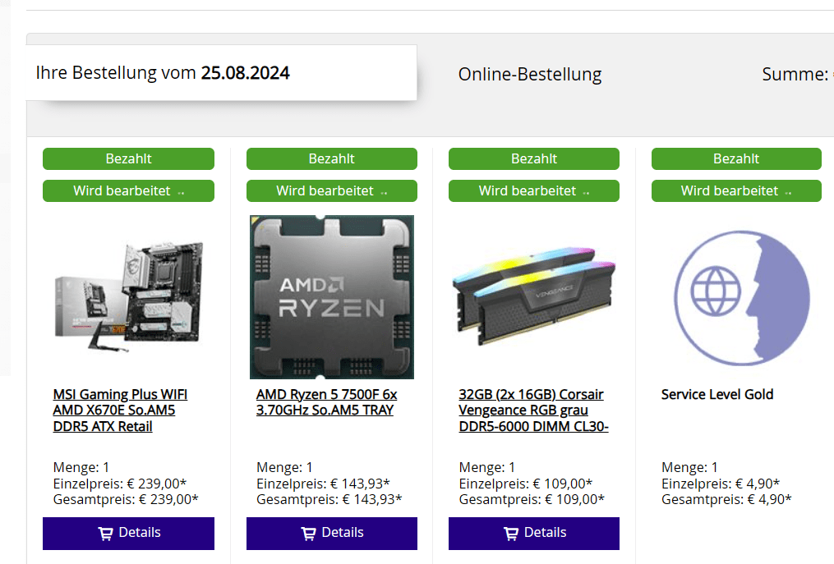834x564 pixels.
Task: Click Wird bearbeitet status above Corsair RAM
Action: 533,190
